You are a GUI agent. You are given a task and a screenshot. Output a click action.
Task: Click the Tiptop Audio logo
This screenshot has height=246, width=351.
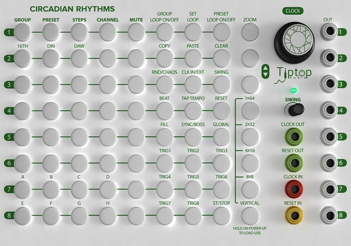click(293, 74)
